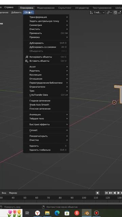
Task: Switch to the Скульптинг workspace tab
Action: coord(65,8)
